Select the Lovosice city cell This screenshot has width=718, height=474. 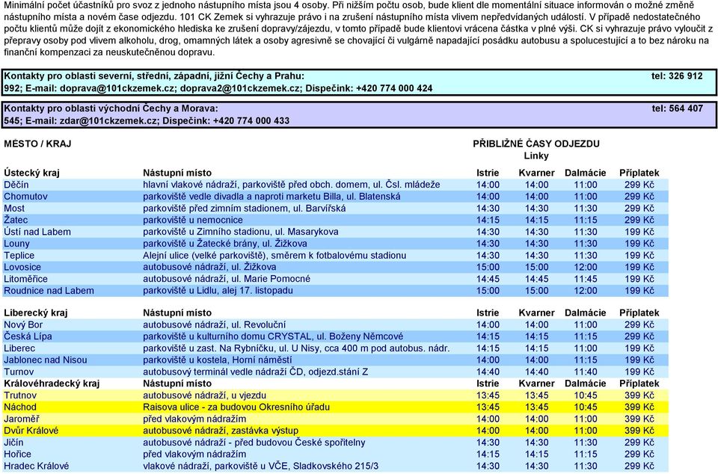pyautogui.click(x=22, y=267)
